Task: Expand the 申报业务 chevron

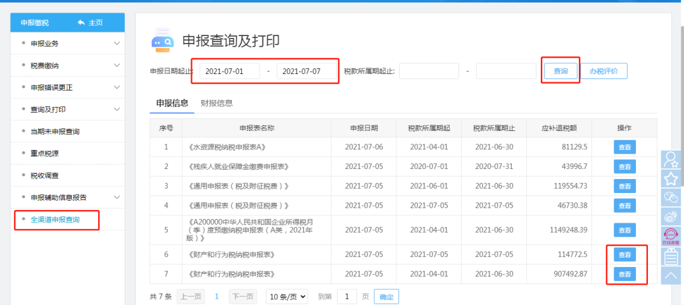Action: [x=117, y=44]
